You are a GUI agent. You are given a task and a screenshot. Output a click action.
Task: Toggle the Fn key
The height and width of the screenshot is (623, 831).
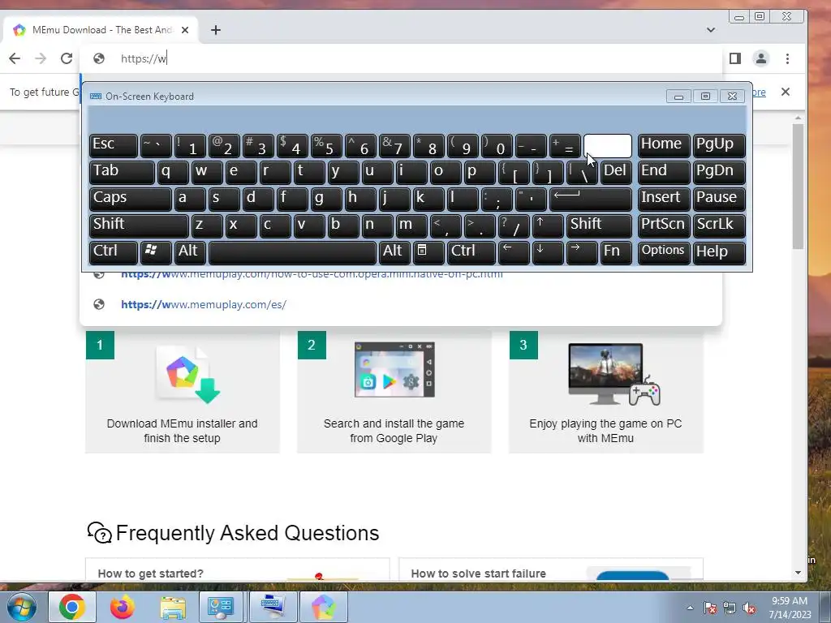point(616,252)
